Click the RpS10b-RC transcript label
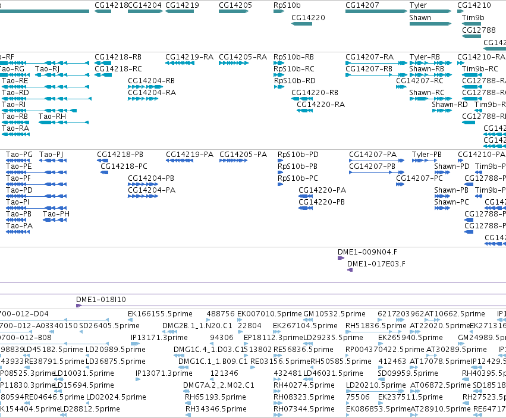 coord(294,69)
